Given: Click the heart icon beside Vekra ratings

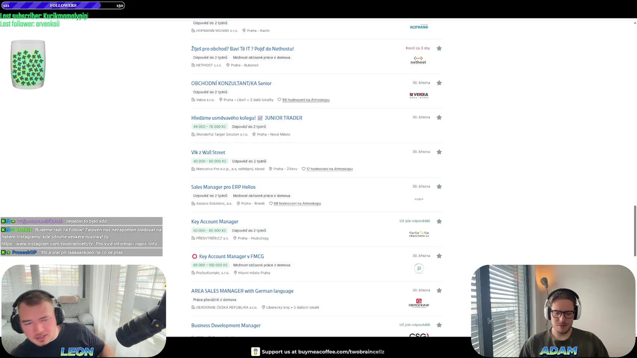Looking at the screenshot, I should coord(279,100).
